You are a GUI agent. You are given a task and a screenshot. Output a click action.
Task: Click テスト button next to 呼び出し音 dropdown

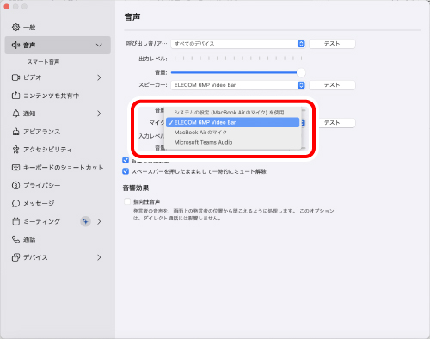(x=332, y=44)
